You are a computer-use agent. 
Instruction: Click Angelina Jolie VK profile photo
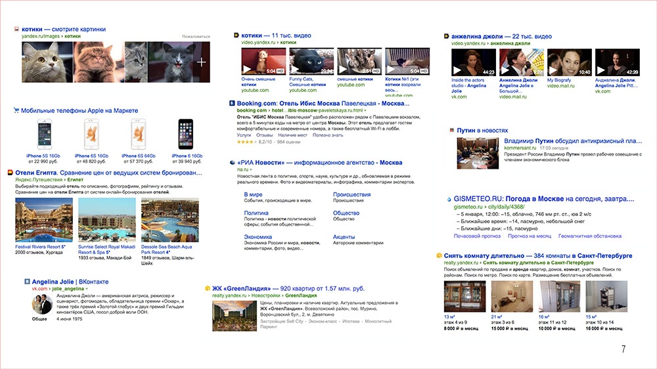pos(42,304)
